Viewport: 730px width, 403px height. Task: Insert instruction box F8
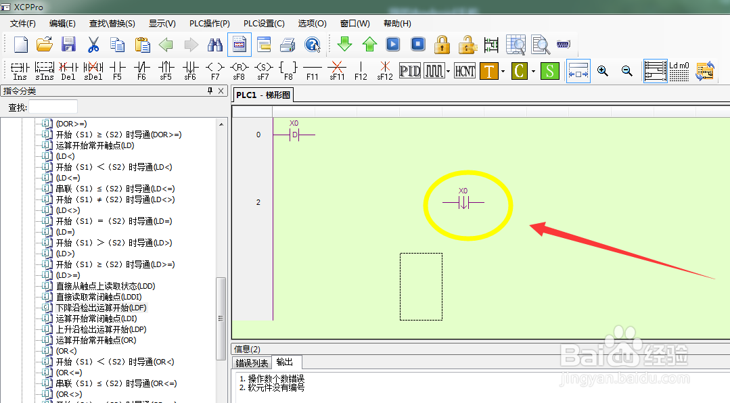[288, 71]
